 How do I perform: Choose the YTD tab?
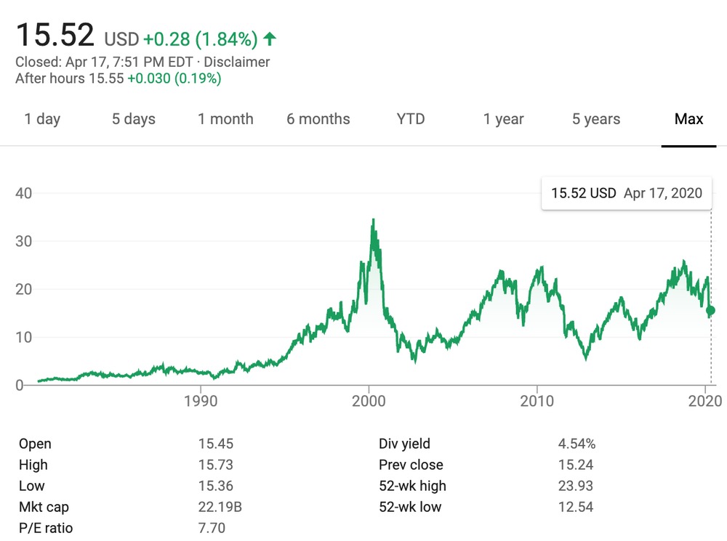coord(411,119)
